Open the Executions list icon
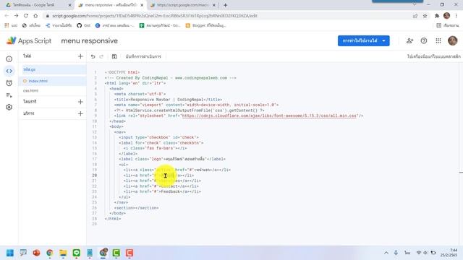 [9, 95]
